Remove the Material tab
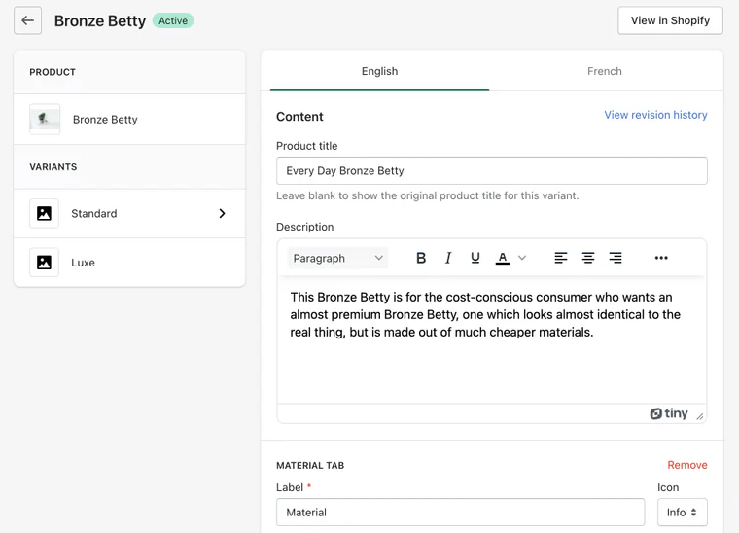 coord(686,465)
